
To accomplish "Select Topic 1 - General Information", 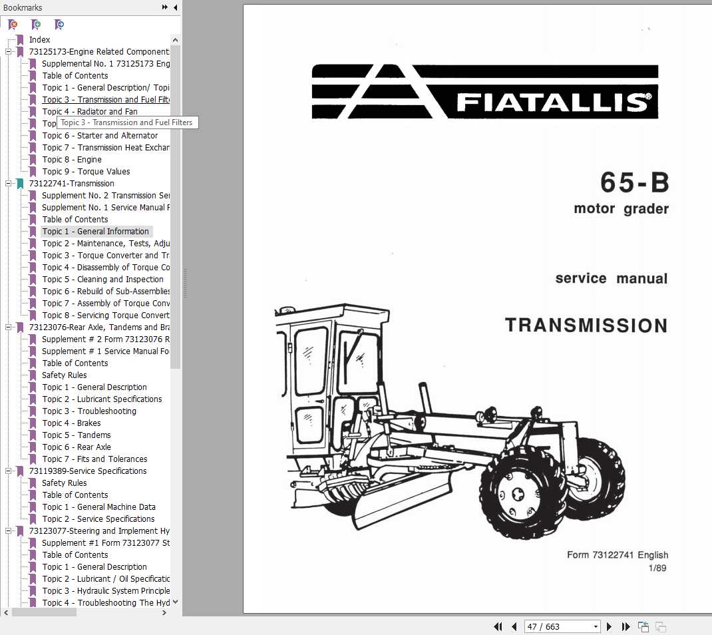I will (x=96, y=231).
